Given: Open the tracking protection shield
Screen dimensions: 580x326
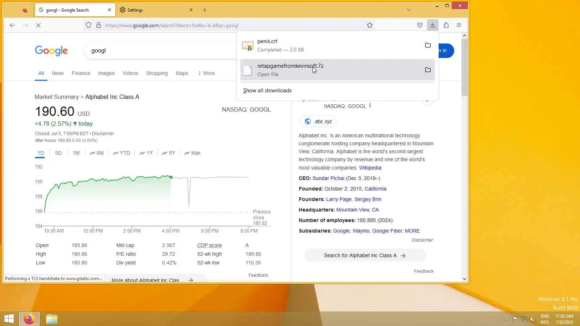Looking at the screenshot, I should (x=88, y=25).
